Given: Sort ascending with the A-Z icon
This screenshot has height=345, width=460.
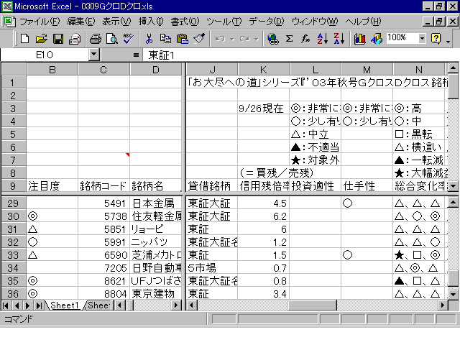Looking at the screenshot, I should point(323,39).
